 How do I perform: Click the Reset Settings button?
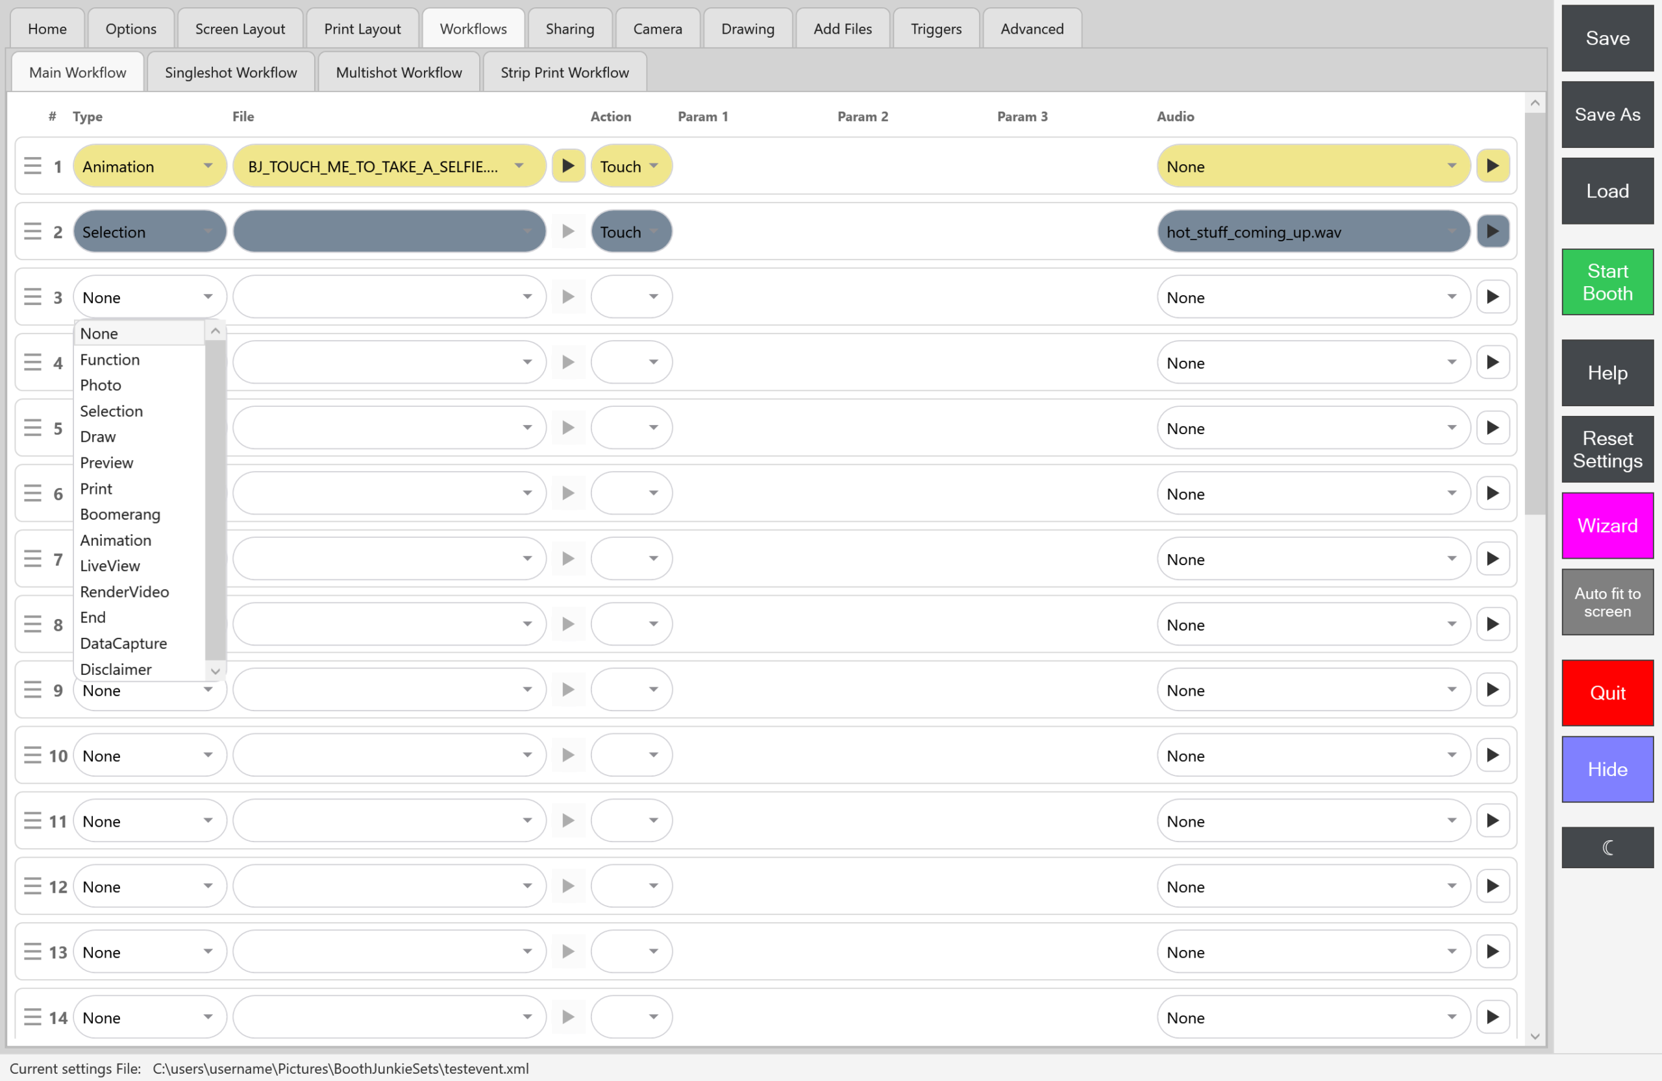tap(1607, 450)
